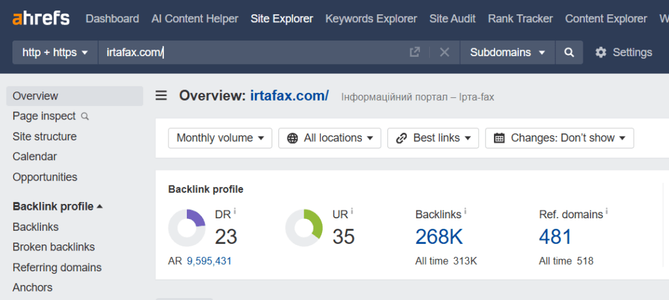Click the 268K backlinks count
The height and width of the screenshot is (300, 669).
click(x=439, y=237)
